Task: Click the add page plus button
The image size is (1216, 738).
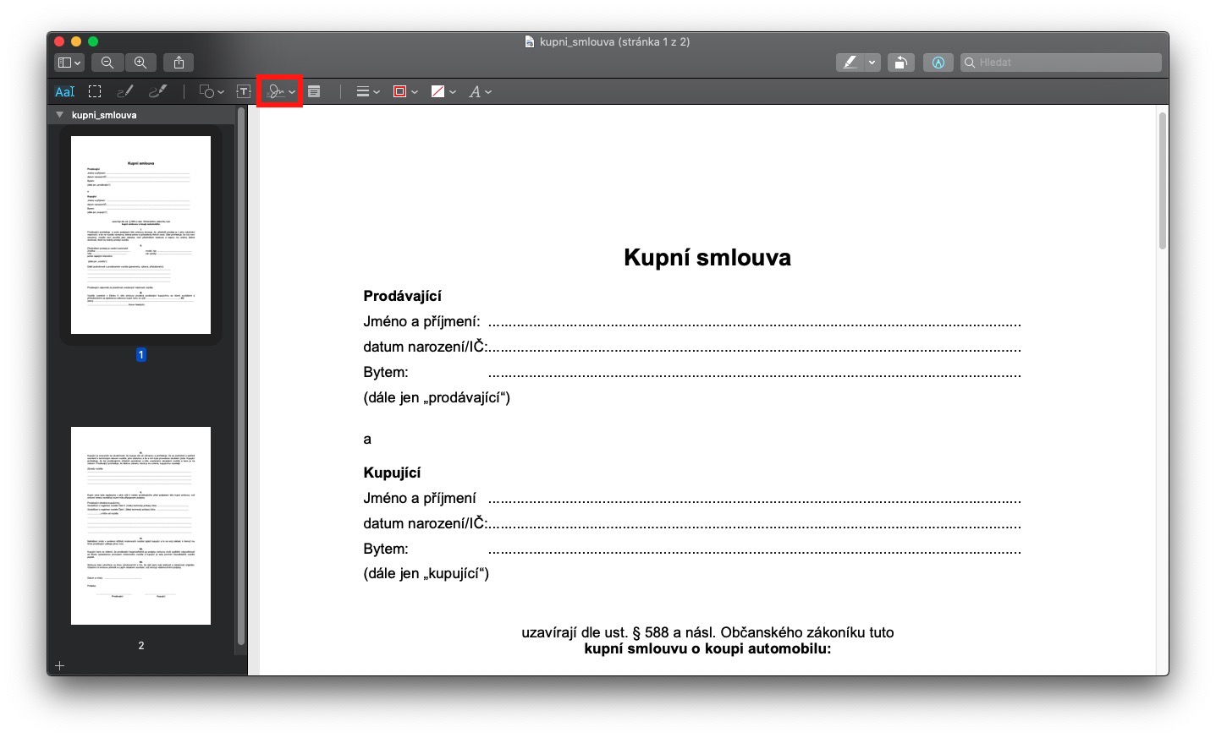Action: click(x=59, y=666)
